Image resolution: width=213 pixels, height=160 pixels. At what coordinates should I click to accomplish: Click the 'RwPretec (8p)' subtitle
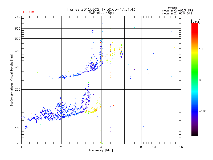101,13
